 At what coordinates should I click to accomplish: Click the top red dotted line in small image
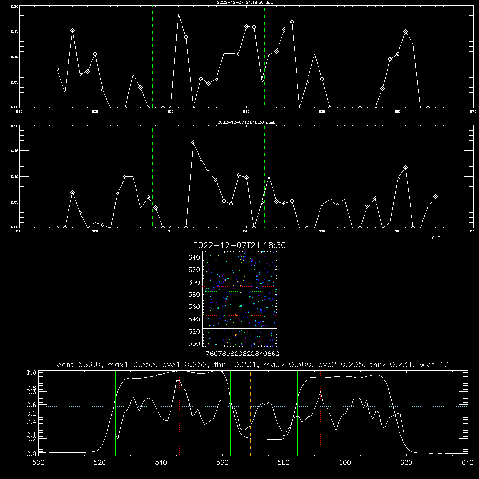coord(240,287)
